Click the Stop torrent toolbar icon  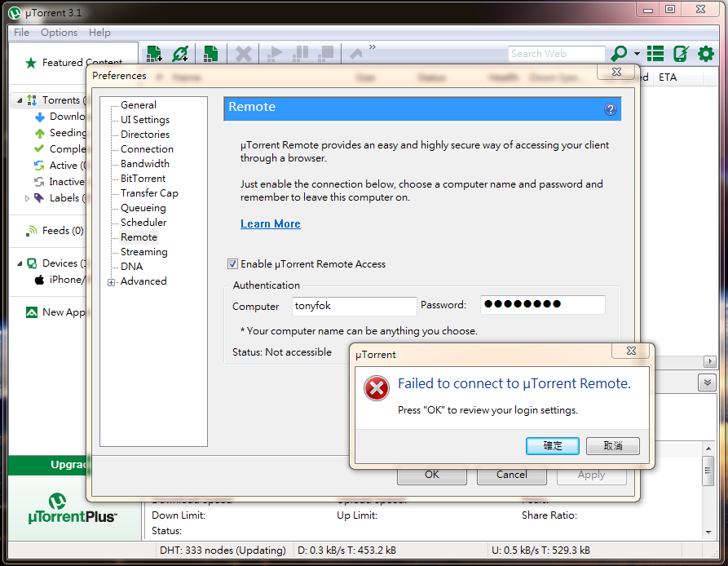pyautogui.click(x=326, y=53)
